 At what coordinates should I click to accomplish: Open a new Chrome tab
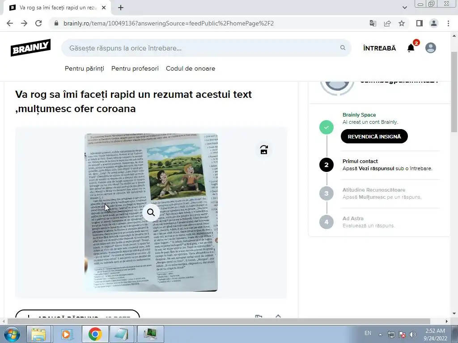121,8
